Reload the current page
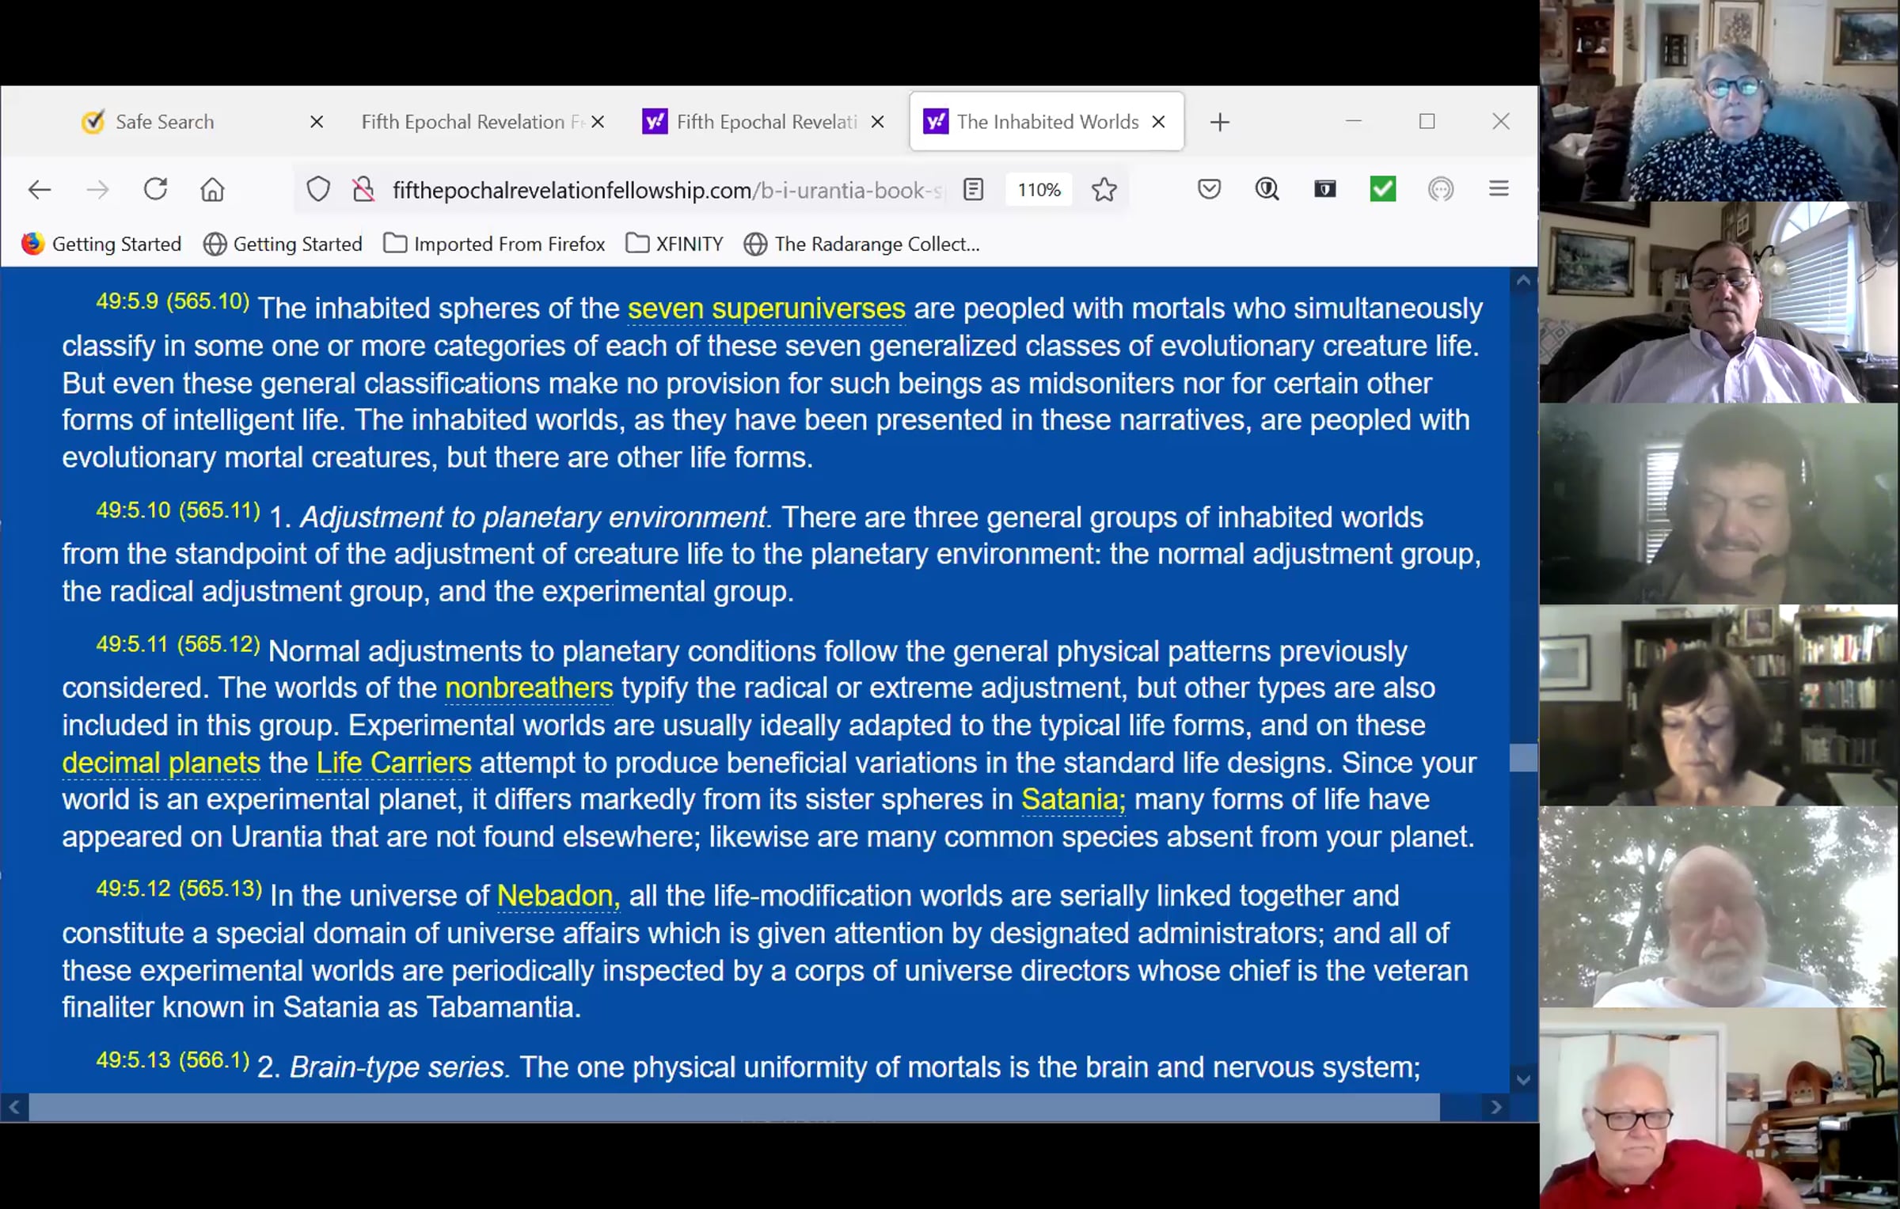1900x1209 pixels. [155, 189]
